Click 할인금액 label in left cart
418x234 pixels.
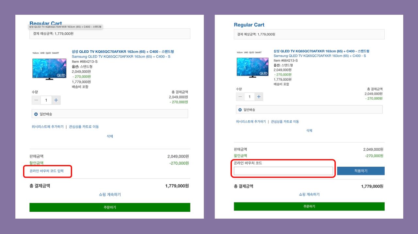pos(36,163)
